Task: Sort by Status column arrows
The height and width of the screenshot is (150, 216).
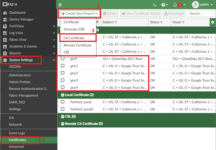Action: (x=161, y=22)
